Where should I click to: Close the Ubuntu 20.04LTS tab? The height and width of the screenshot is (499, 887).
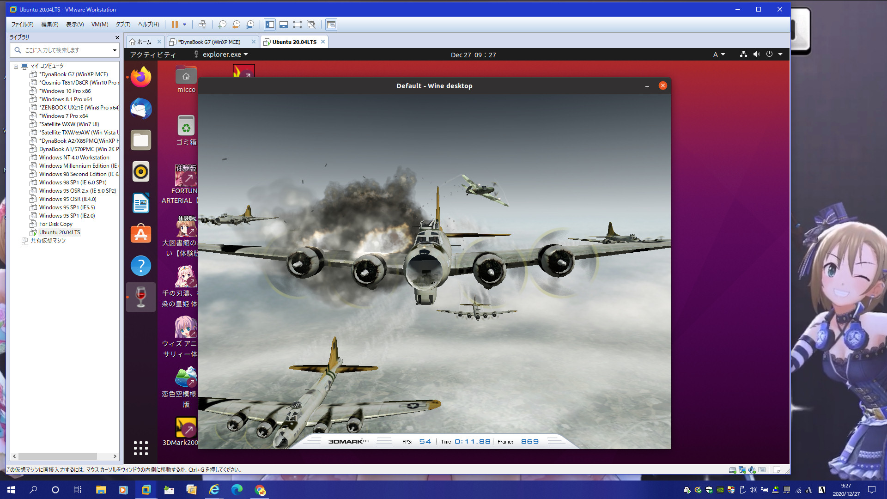point(323,42)
